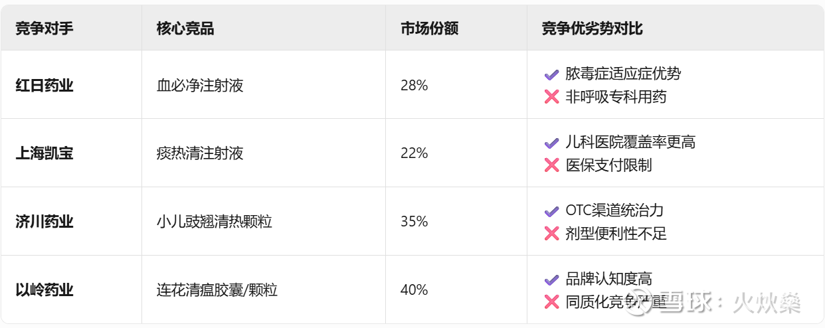The height and width of the screenshot is (328, 825).
Task: Click the 红日药业 competitor cell
Action: [45, 86]
